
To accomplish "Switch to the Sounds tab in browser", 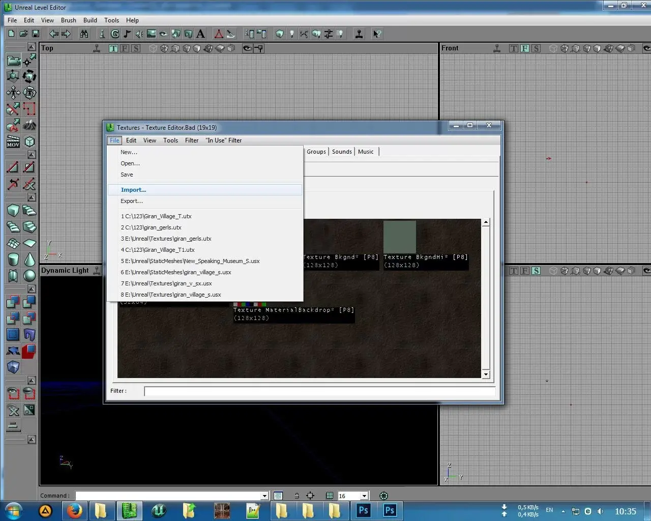I will pyautogui.click(x=342, y=152).
